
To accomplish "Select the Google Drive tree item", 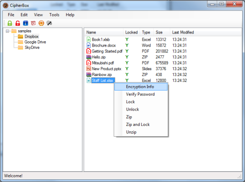I will [x=35, y=42].
